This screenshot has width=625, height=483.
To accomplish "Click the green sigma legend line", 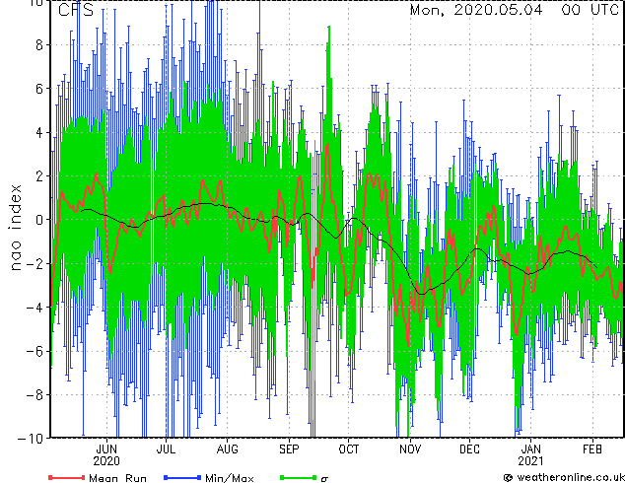I will point(299,477).
